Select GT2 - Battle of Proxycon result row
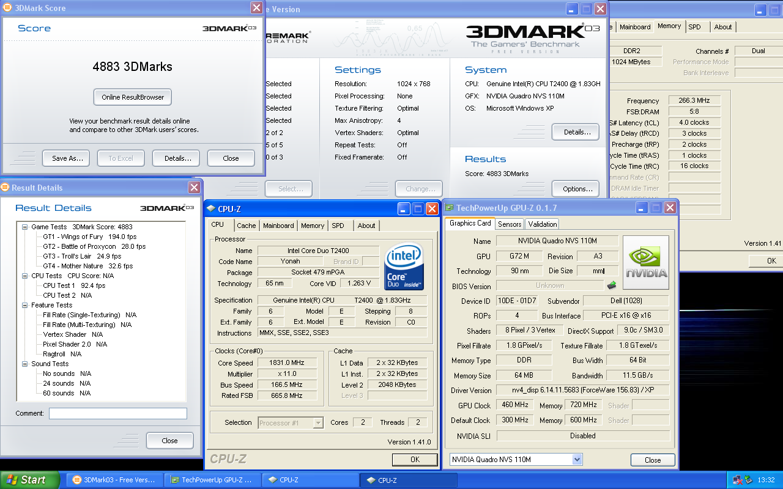 click(x=94, y=246)
